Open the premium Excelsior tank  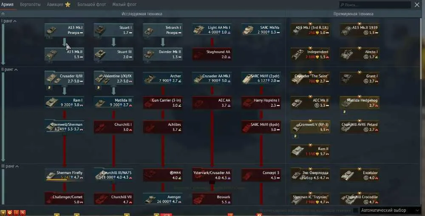tap(360, 175)
